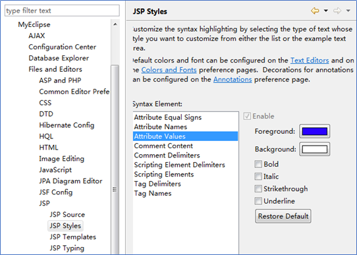Open HQL preferences
Viewport: 357px width, 255px height.
pos(46,136)
